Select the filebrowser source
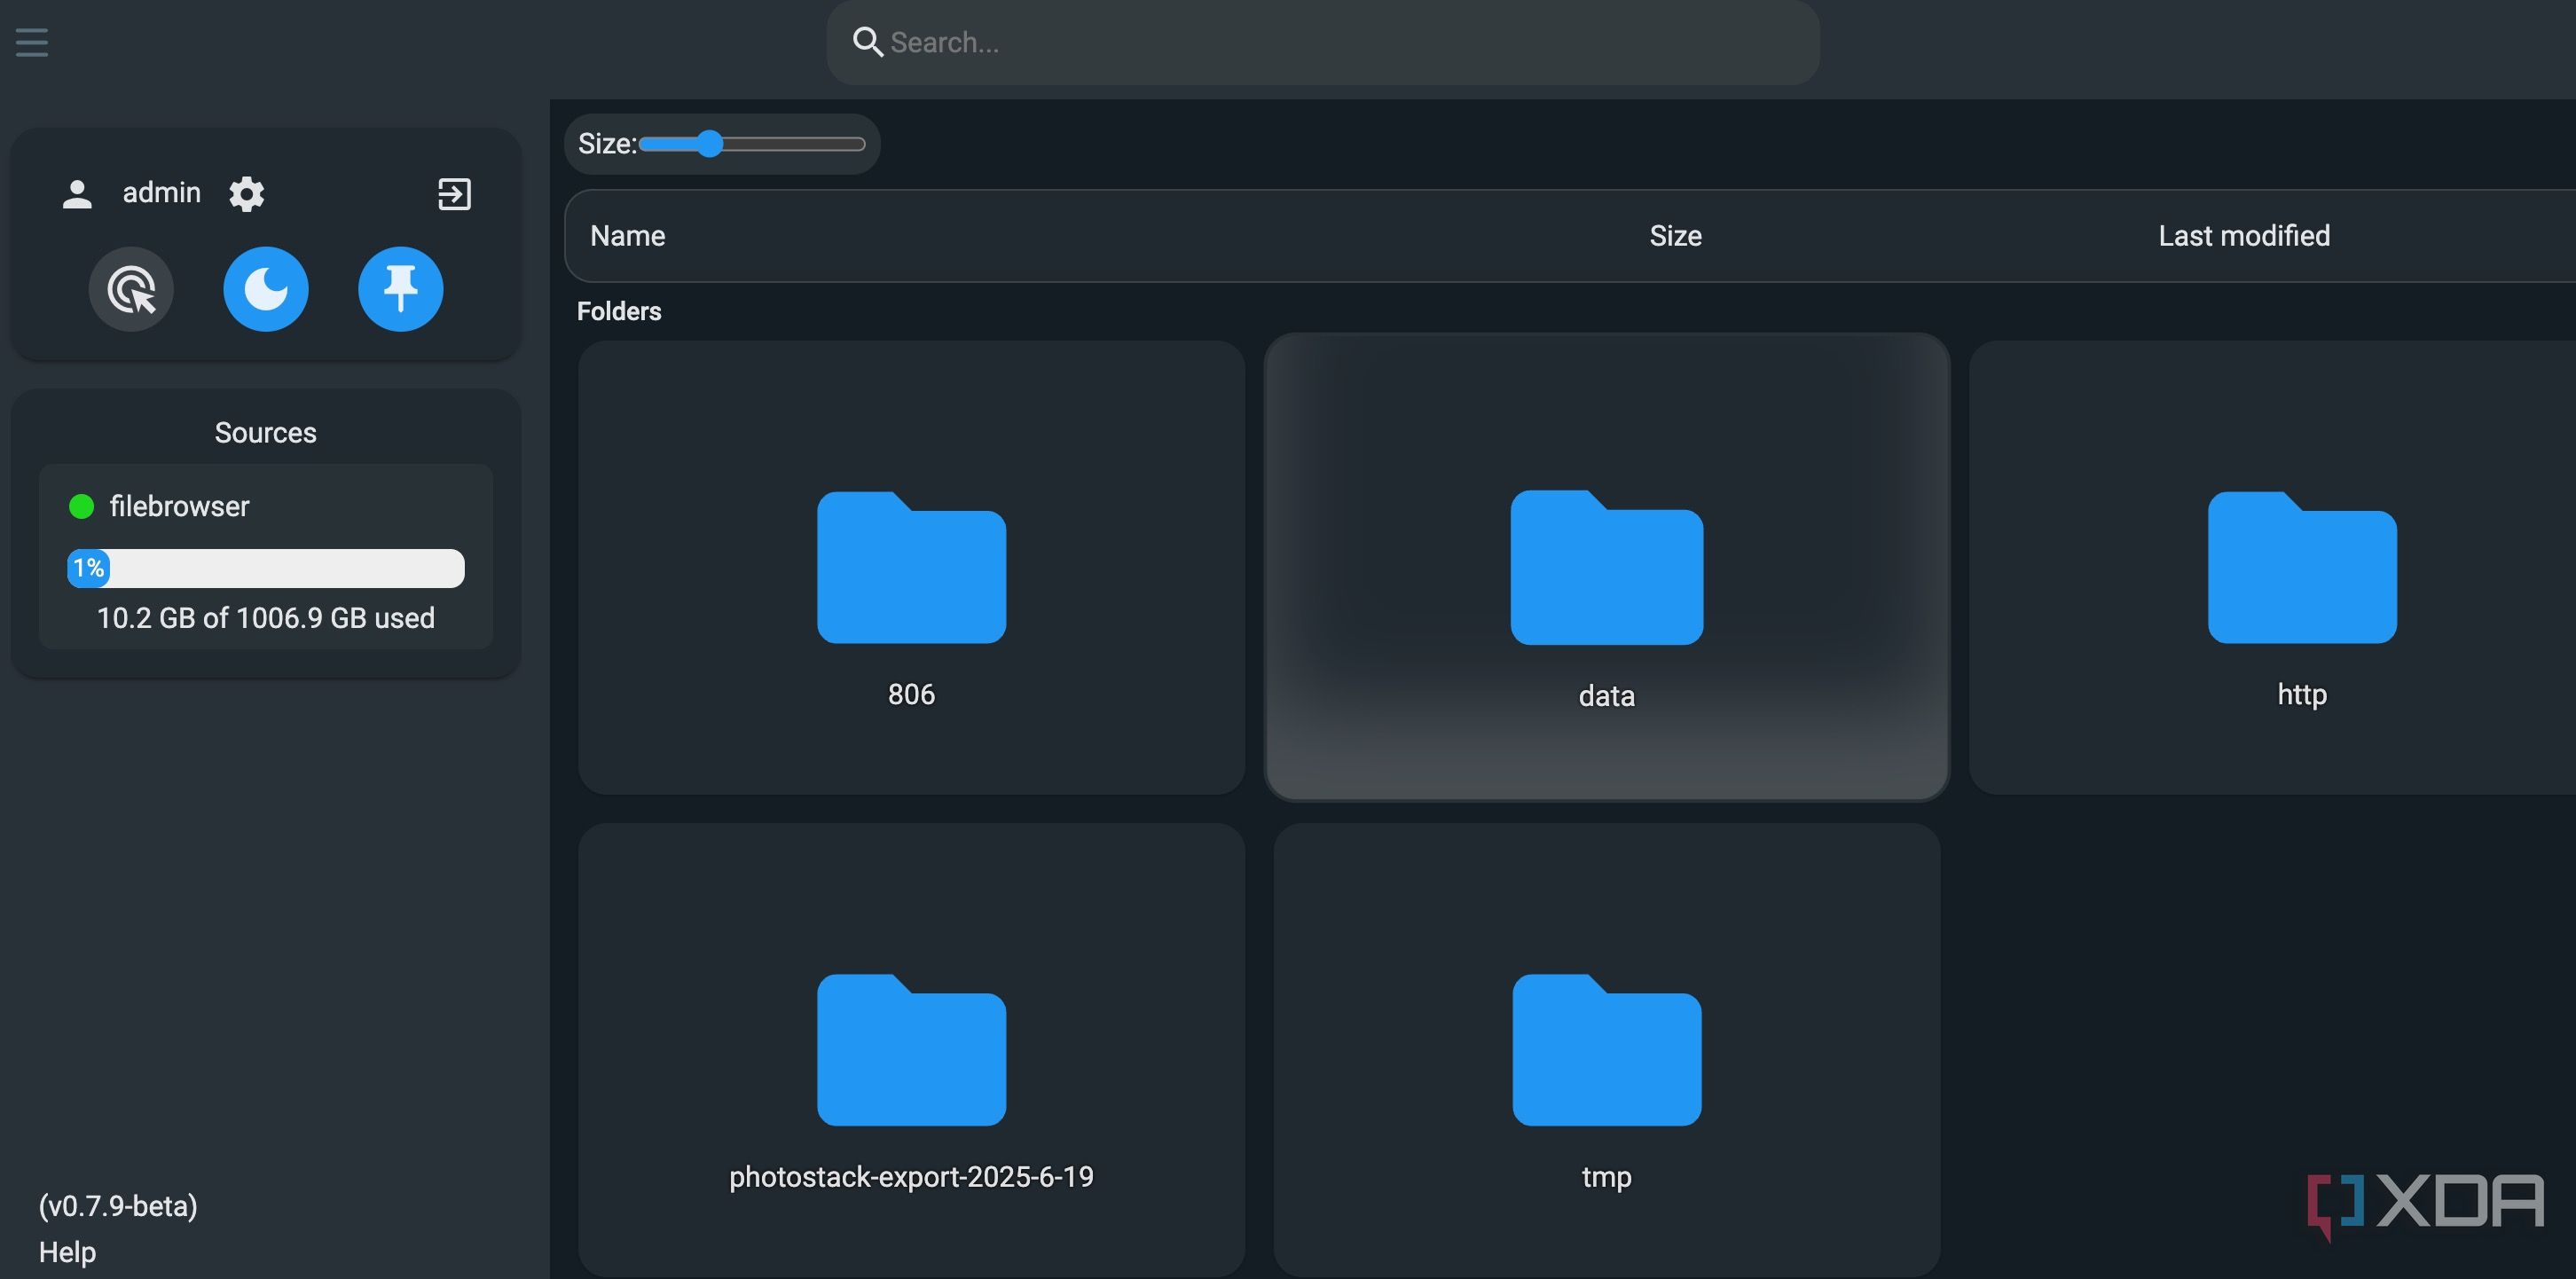Image resolution: width=2576 pixels, height=1279 pixels. pos(179,506)
